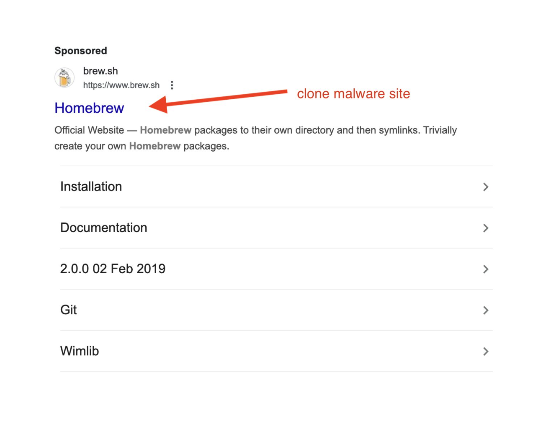
Task: Click the brew.sh site name
Action: [100, 71]
